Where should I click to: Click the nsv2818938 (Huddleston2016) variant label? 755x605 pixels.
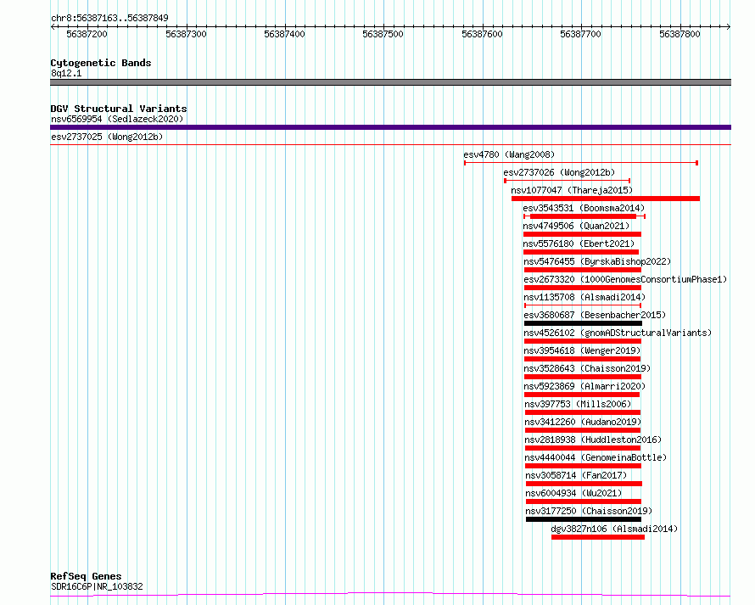pyautogui.click(x=593, y=440)
